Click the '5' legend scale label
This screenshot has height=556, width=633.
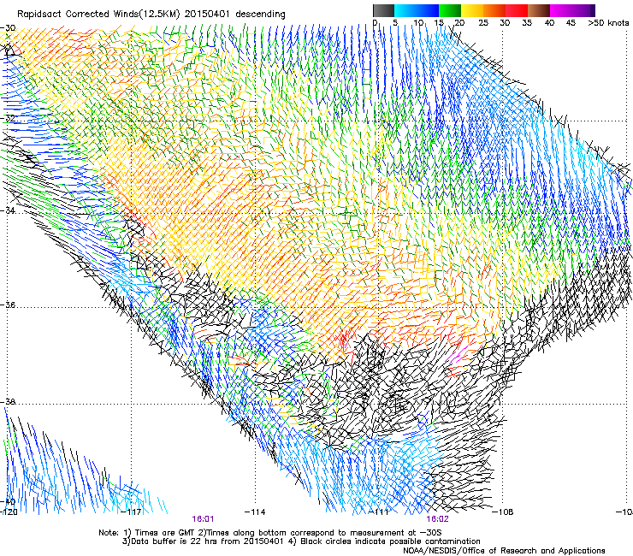click(395, 23)
